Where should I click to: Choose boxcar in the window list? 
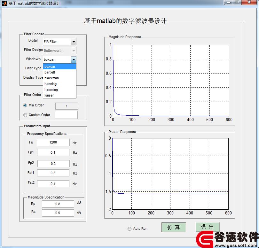pos(59,66)
